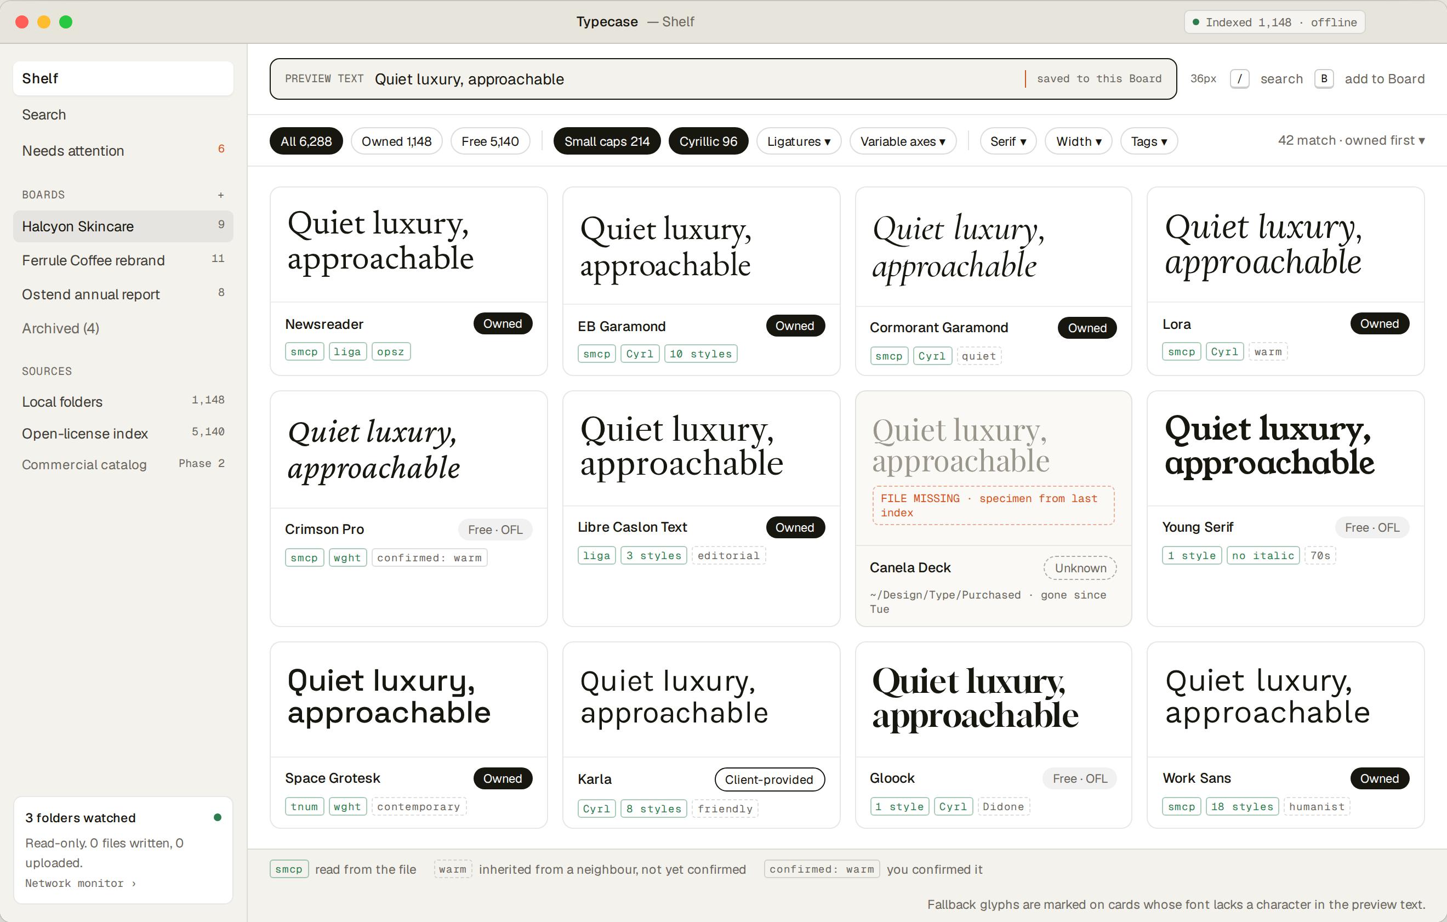Click Owned badge on Newsreader card
The width and height of the screenshot is (1447, 922).
click(503, 323)
